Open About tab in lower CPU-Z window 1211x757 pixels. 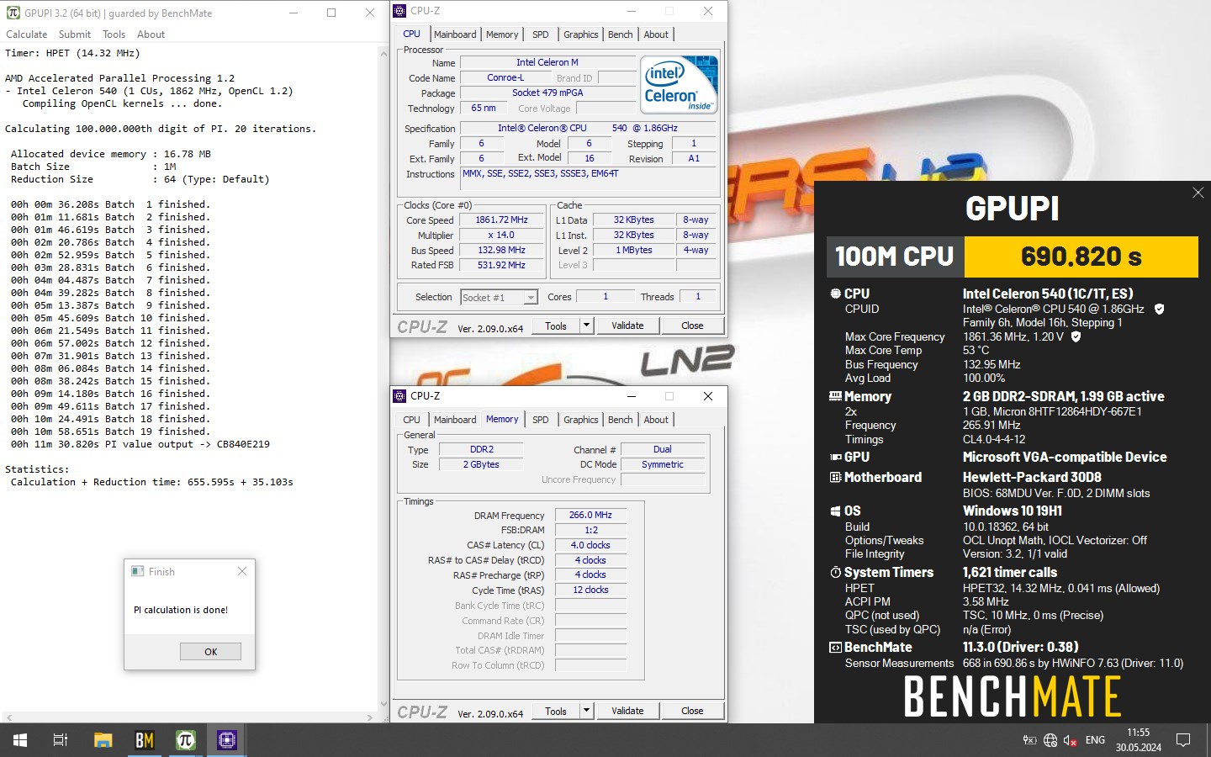coord(656,420)
